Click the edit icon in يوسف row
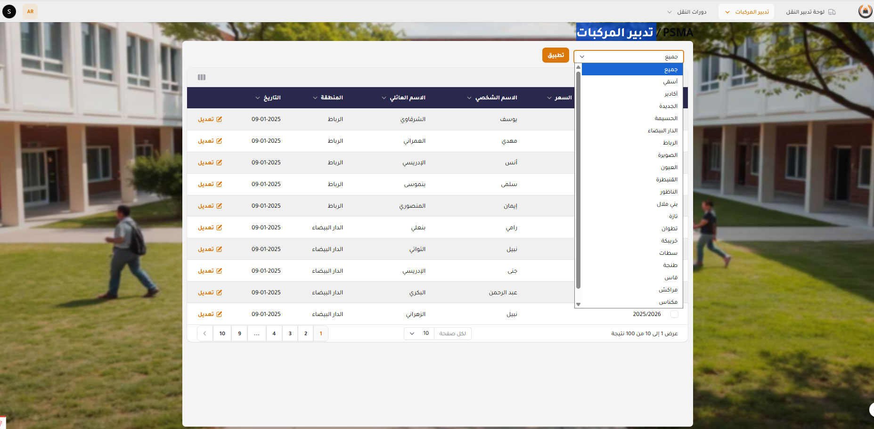Viewport: 874px width, 429px height. (x=219, y=120)
